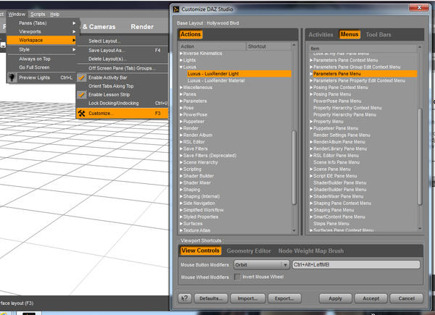Expand the Shader Mixer action group
Image resolution: width=435 pixels, height=315 pixels.
pos(181,182)
